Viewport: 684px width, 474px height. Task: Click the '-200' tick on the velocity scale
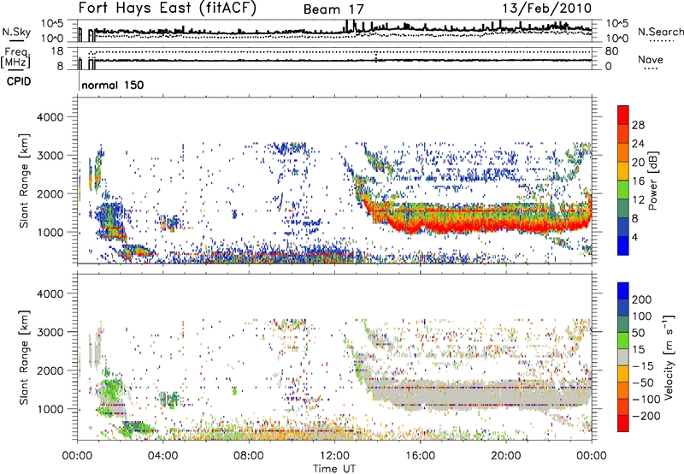[646, 416]
